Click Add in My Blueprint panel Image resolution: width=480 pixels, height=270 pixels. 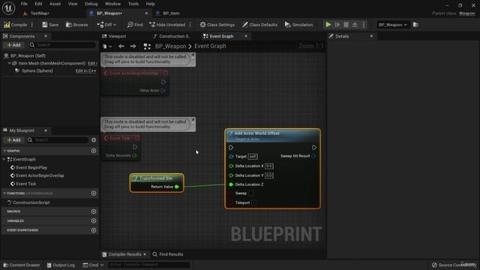tap(13, 140)
